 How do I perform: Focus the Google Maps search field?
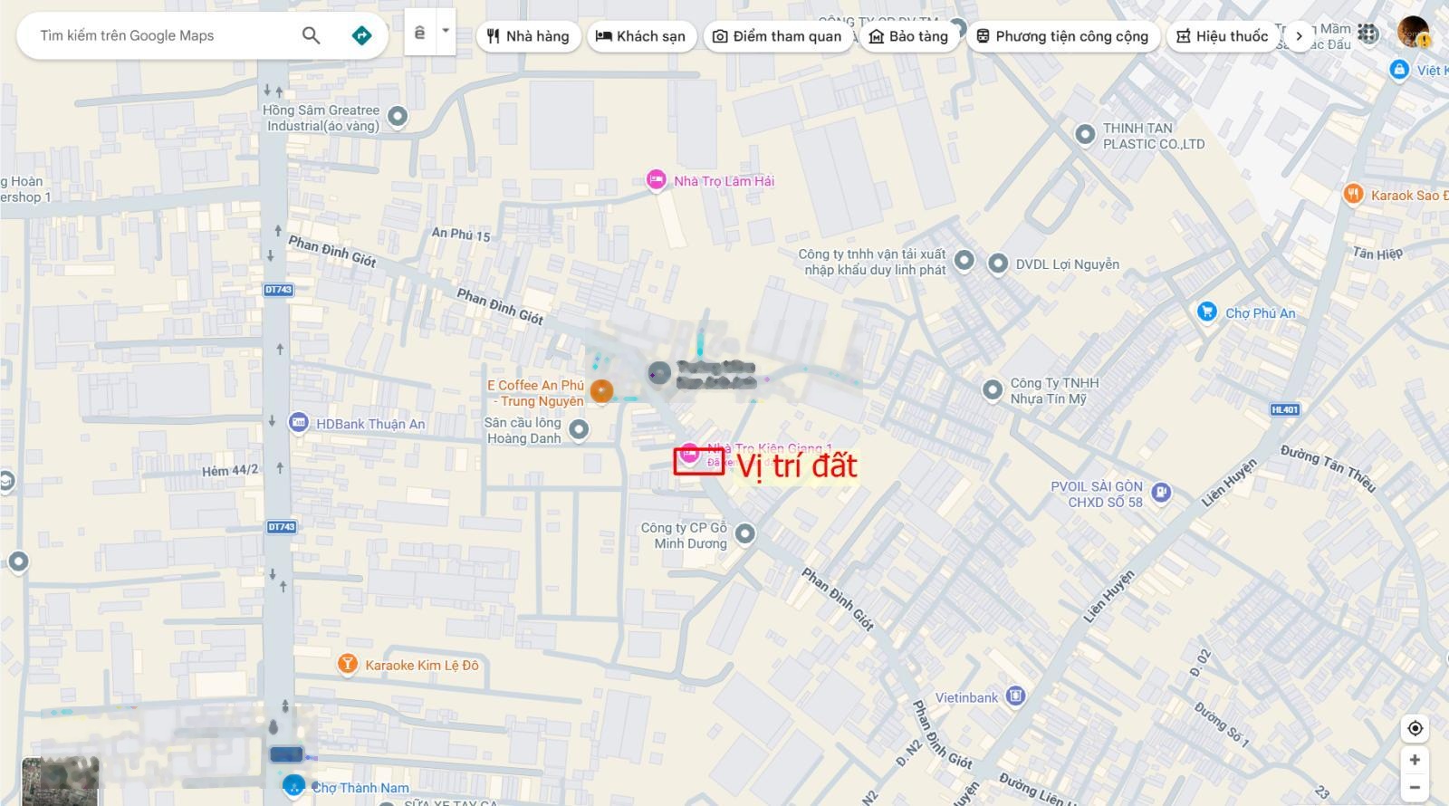pos(163,35)
